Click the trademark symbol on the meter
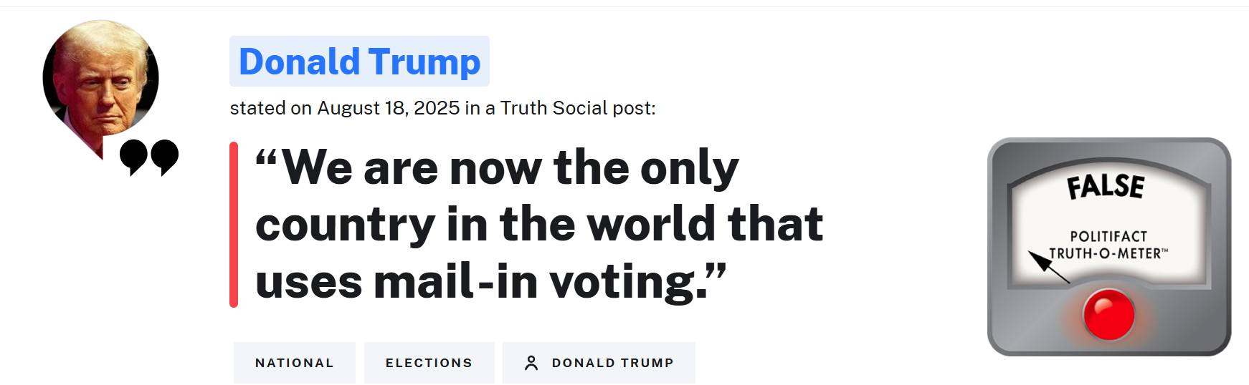The image size is (1249, 385). coord(1164,251)
